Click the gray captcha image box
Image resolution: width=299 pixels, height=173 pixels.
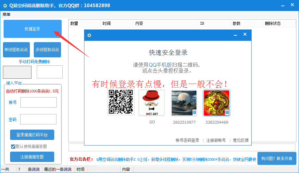pos(17,72)
